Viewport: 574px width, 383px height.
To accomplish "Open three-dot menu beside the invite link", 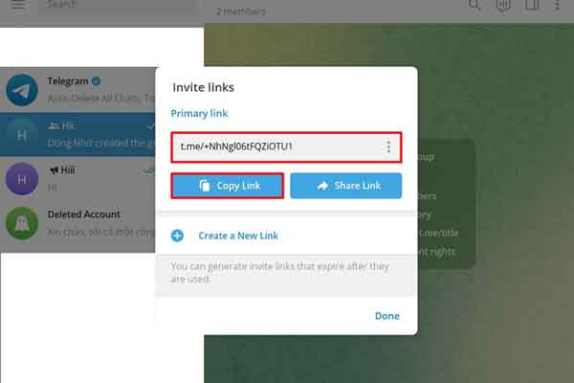I will click(x=388, y=146).
